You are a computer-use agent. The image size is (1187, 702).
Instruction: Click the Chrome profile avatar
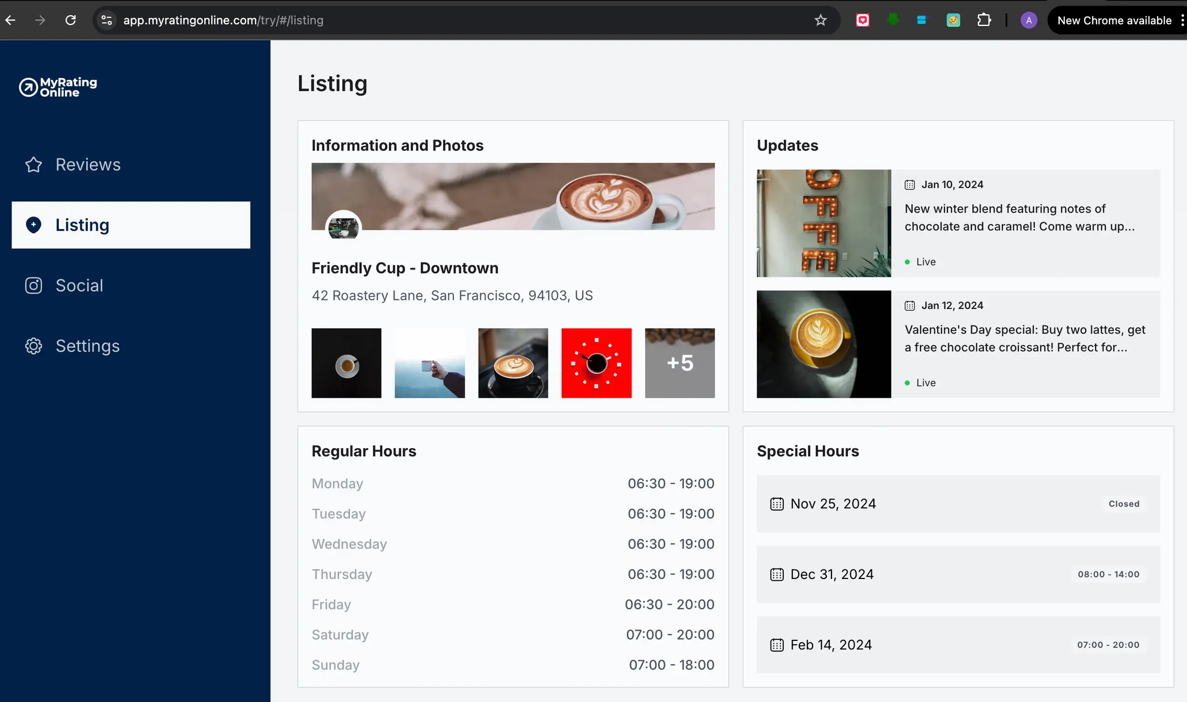1028,20
